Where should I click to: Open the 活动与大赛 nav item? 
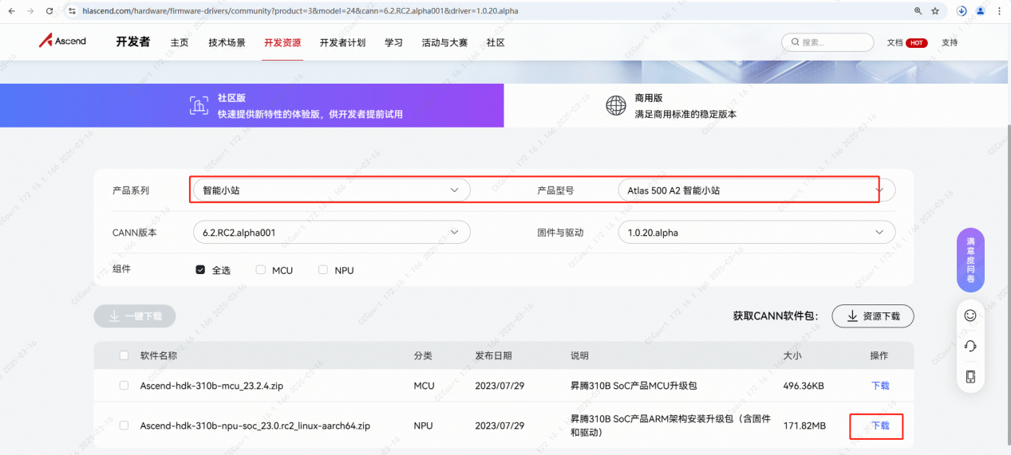(444, 43)
